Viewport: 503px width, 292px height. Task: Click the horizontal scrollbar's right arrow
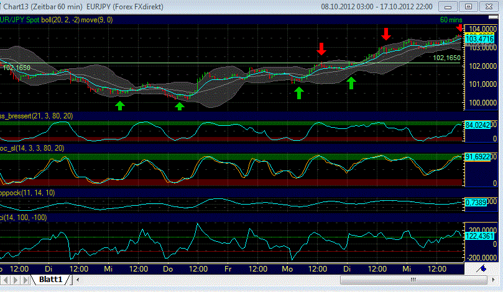(493, 280)
